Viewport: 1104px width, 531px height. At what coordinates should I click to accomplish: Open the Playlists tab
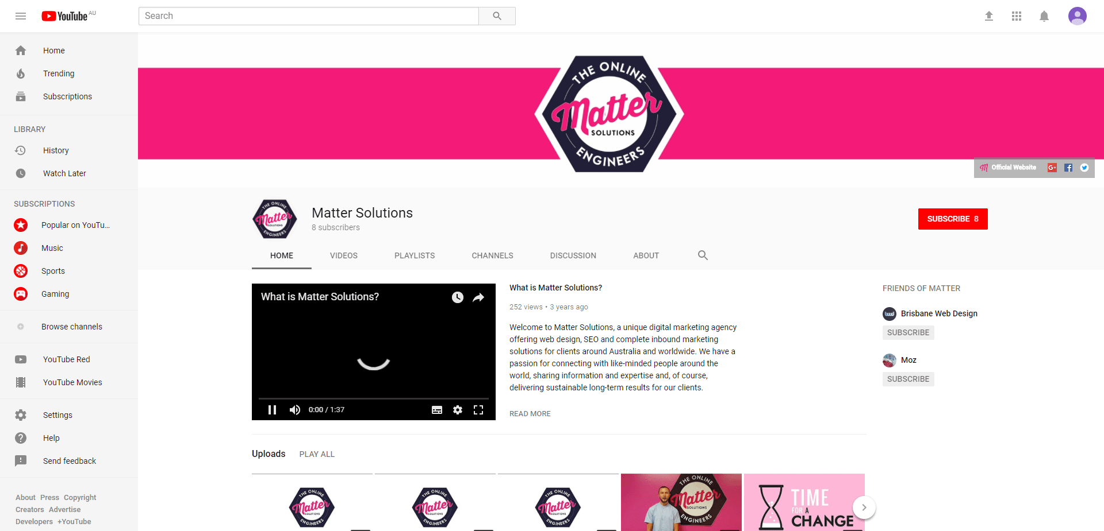tap(415, 255)
